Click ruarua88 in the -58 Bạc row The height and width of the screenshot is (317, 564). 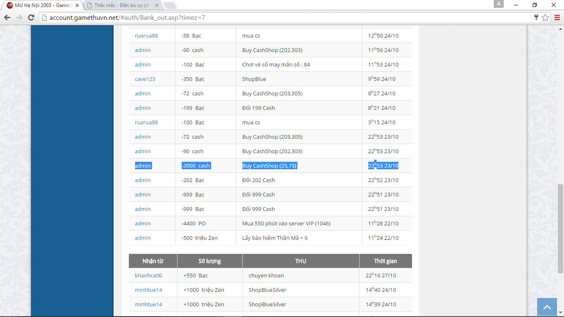coord(146,35)
